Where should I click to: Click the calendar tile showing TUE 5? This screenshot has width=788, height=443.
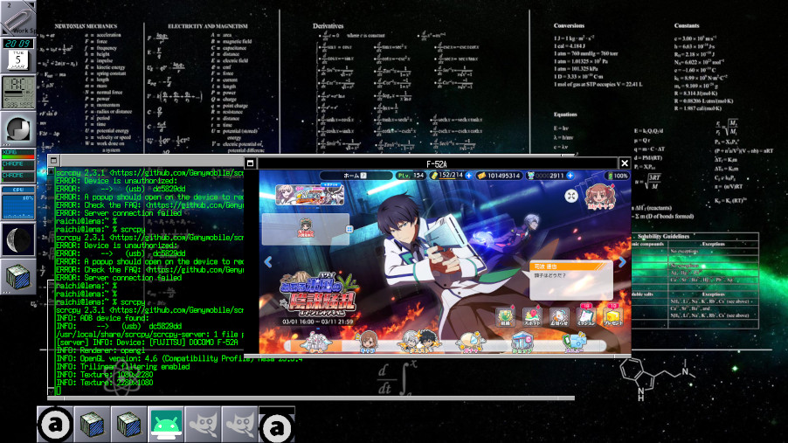18,59
